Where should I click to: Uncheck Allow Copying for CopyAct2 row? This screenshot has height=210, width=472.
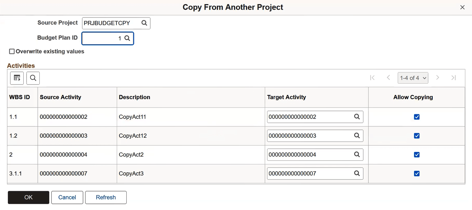point(417,155)
